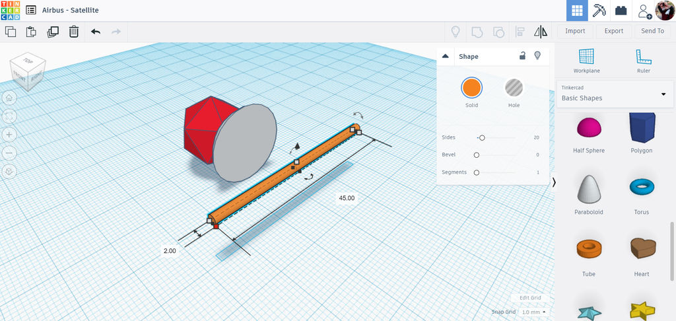The width and height of the screenshot is (676, 321).
Task: Click the Ungroup shapes icon
Action: click(x=498, y=32)
